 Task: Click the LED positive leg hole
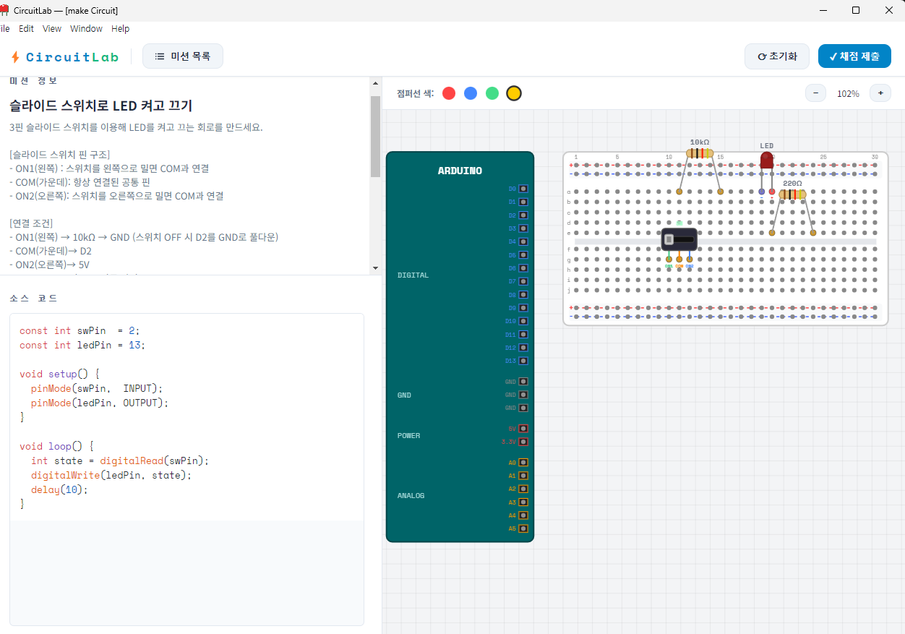pos(772,192)
